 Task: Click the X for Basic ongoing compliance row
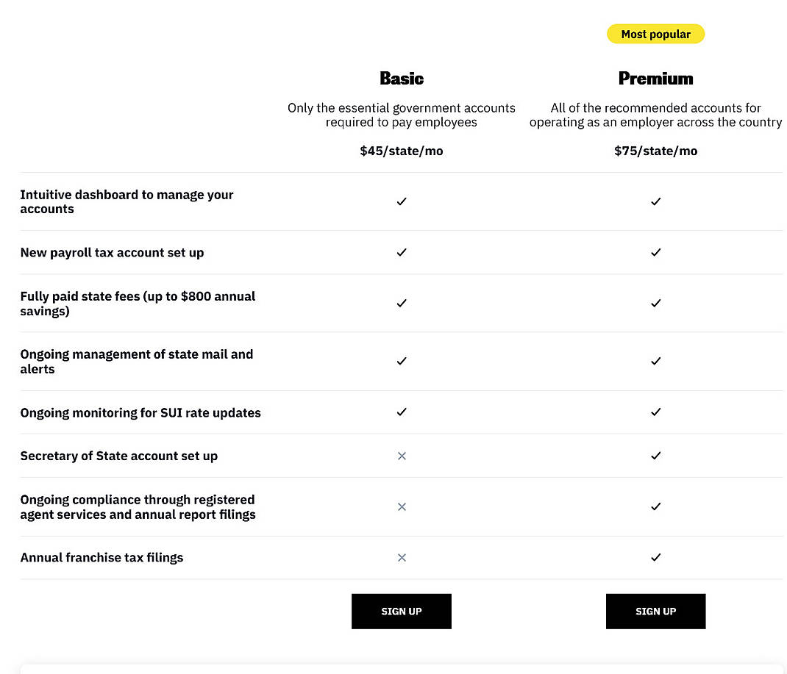click(x=402, y=506)
